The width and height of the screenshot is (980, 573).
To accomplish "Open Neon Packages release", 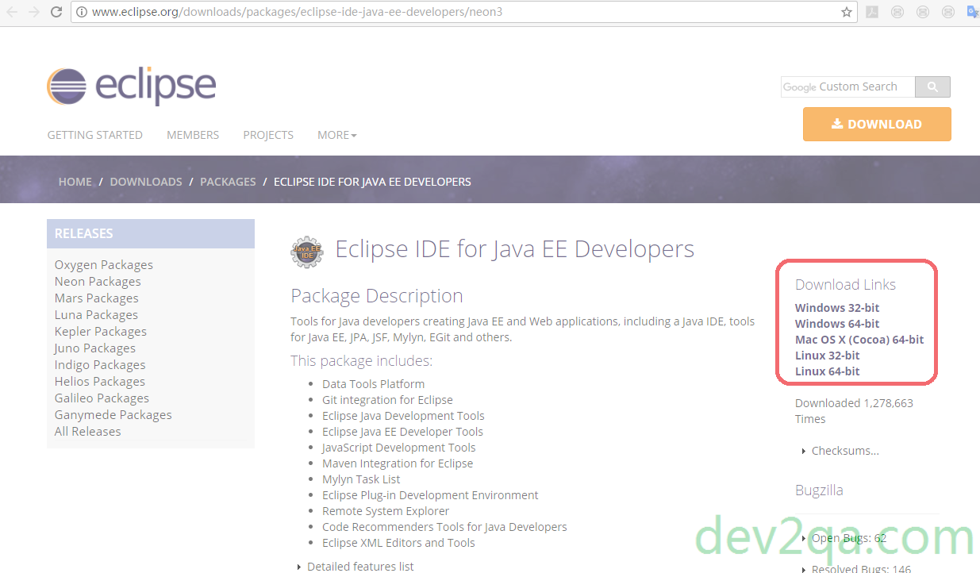I will pyautogui.click(x=98, y=282).
